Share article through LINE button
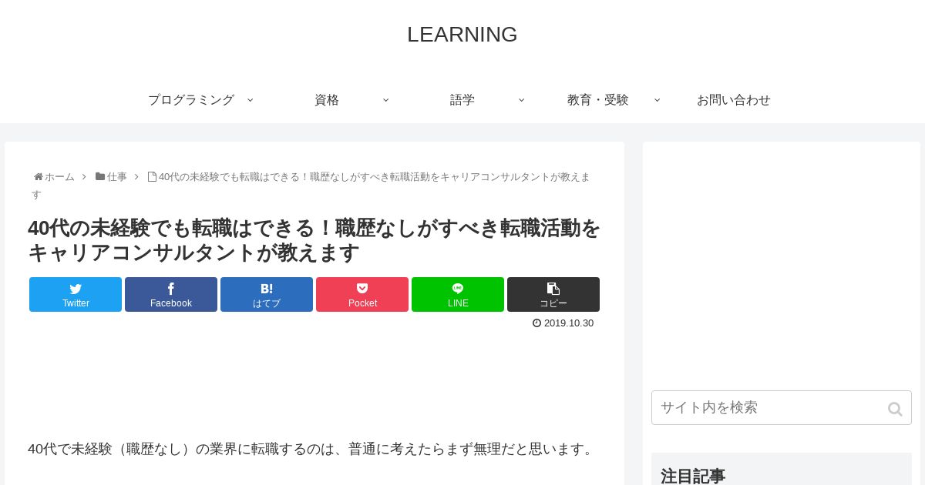The height and width of the screenshot is (485, 925). (x=458, y=294)
